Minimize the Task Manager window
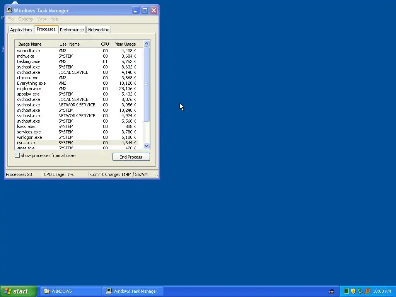 tap(136, 10)
